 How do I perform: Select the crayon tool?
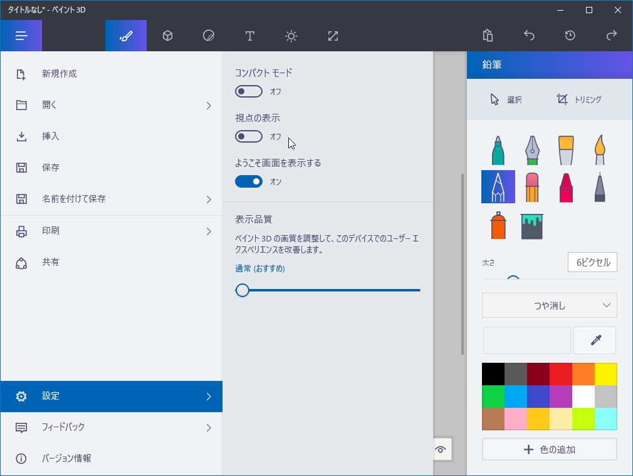pyautogui.click(x=565, y=186)
